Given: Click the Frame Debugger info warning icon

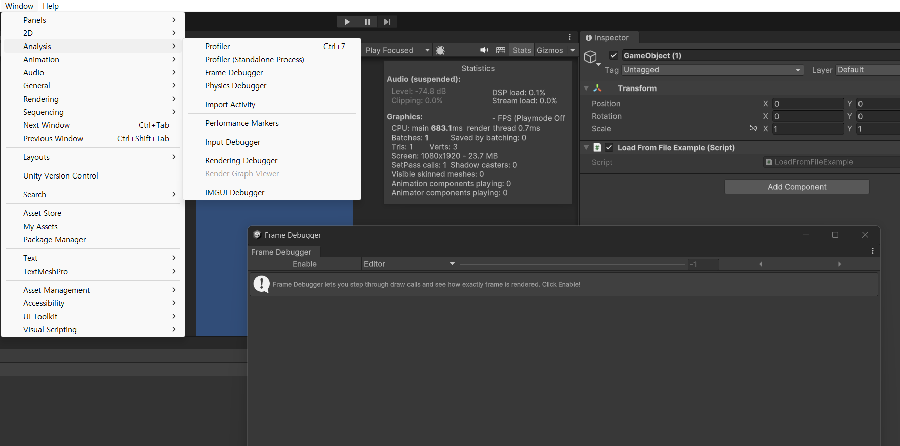Looking at the screenshot, I should point(261,284).
